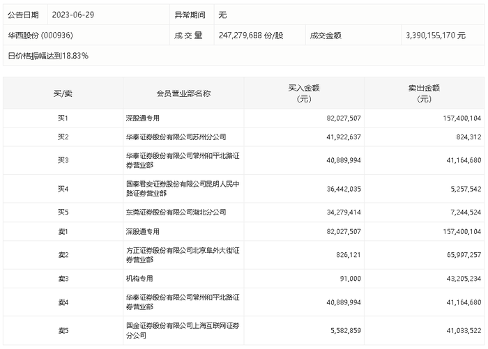Select 华泰证券 常州和平北路 in 卖4 row
488x349 pixels.
coord(183,302)
